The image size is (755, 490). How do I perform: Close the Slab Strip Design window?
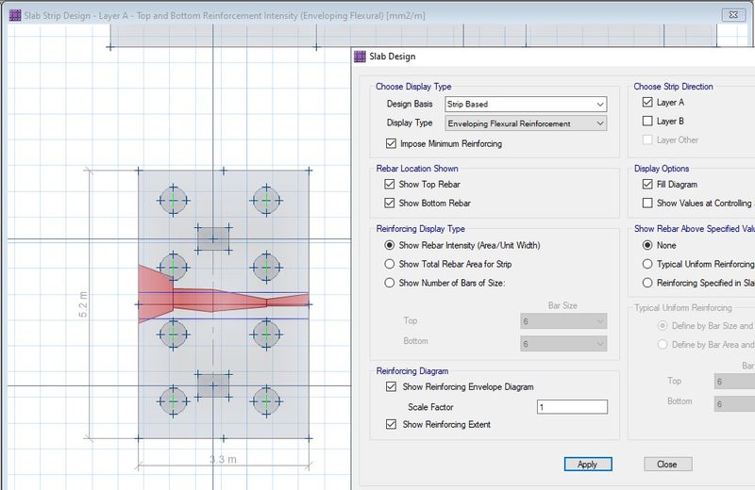tap(733, 15)
